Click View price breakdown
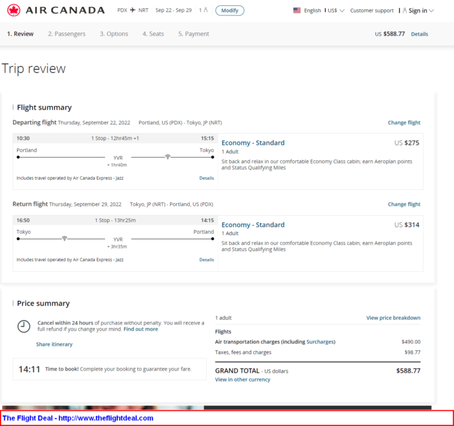Screen dimensions: 454x426 point(393,318)
